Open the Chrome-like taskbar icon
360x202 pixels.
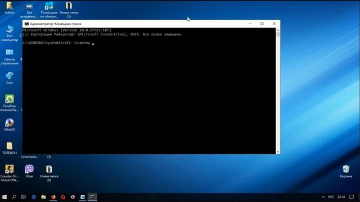coord(73,197)
